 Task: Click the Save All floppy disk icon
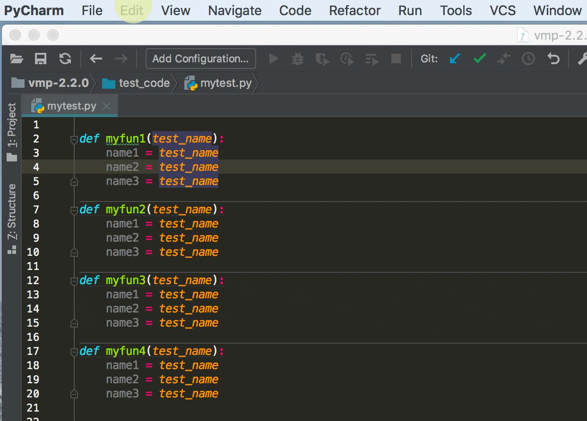(41, 59)
